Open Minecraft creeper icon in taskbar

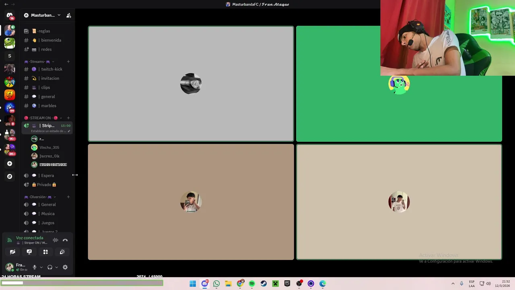pyautogui.click(x=275, y=284)
